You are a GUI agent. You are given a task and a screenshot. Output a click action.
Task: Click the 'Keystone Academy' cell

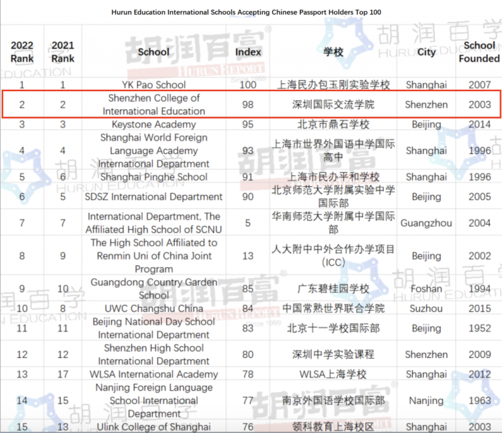coord(153,124)
